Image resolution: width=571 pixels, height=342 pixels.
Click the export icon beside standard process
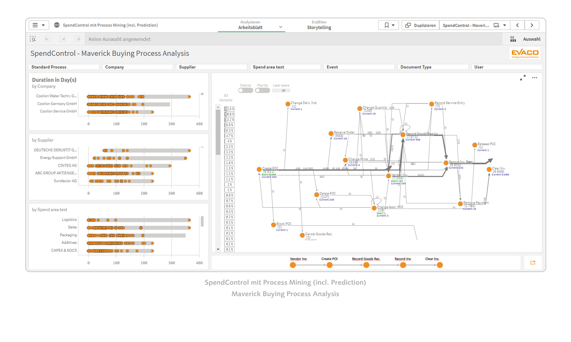(x=533, y=262)
